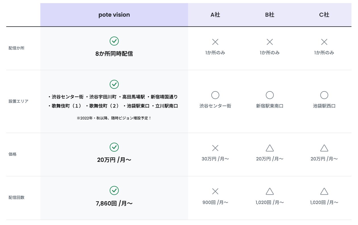Click the X icon above 900回 /月〜
358x225 pixels.
pos(215,192)
